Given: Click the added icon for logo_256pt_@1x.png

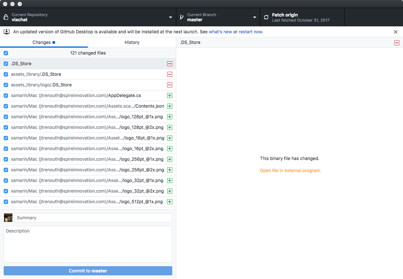Looking at the screenshot, I should 170,159.
